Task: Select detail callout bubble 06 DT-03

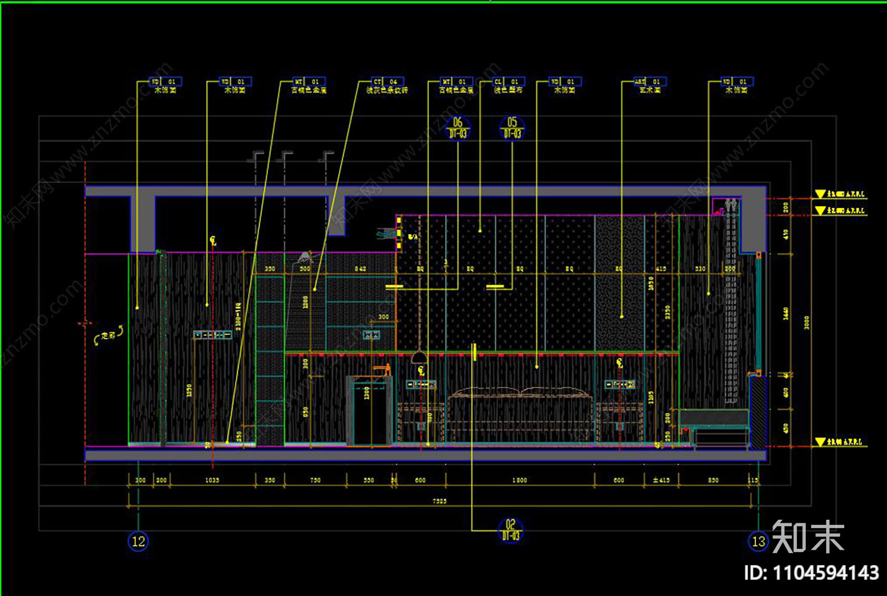Action: pyautogui.click(x=458, y=128)
